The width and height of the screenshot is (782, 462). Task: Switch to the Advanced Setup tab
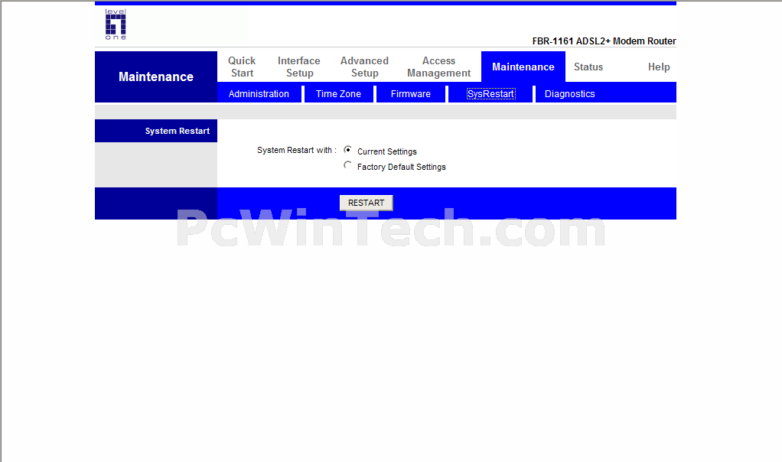tap(364, 67)
